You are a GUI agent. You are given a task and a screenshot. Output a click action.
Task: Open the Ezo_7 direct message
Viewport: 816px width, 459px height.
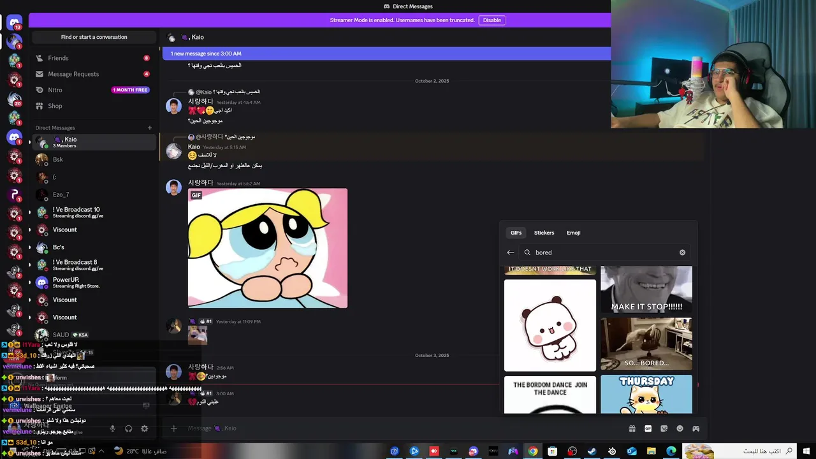(94, 194)
